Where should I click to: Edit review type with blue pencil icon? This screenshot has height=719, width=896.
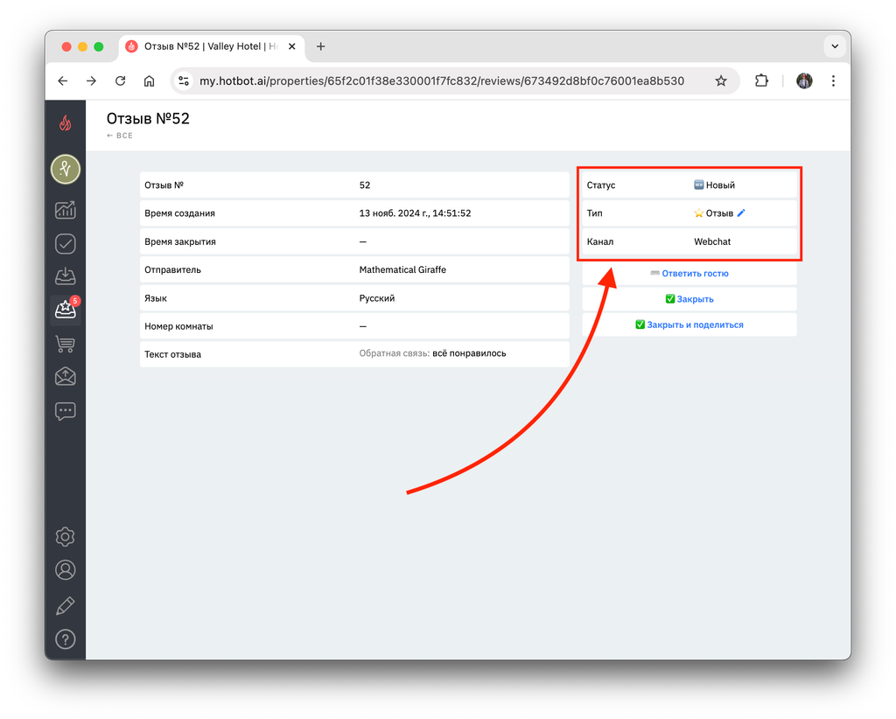click(x=741, y=213)
